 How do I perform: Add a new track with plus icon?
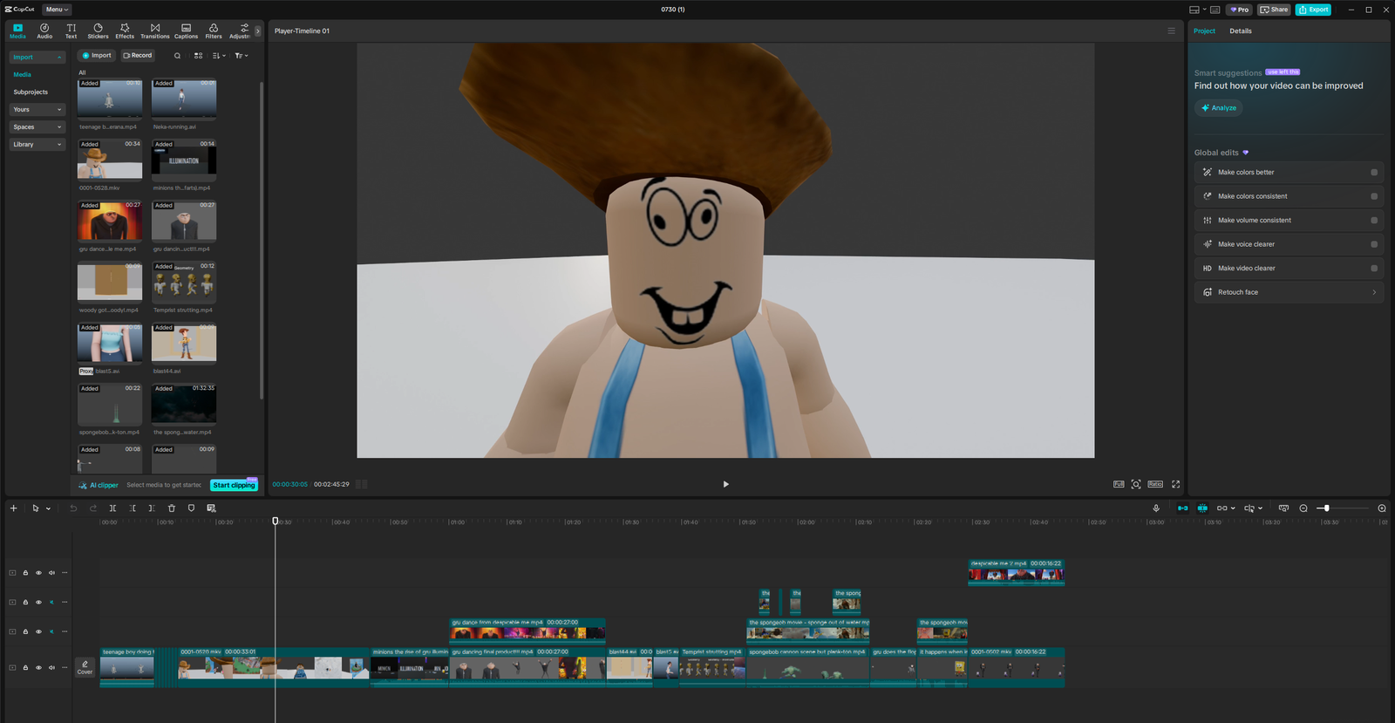click(x=13, y=508)
